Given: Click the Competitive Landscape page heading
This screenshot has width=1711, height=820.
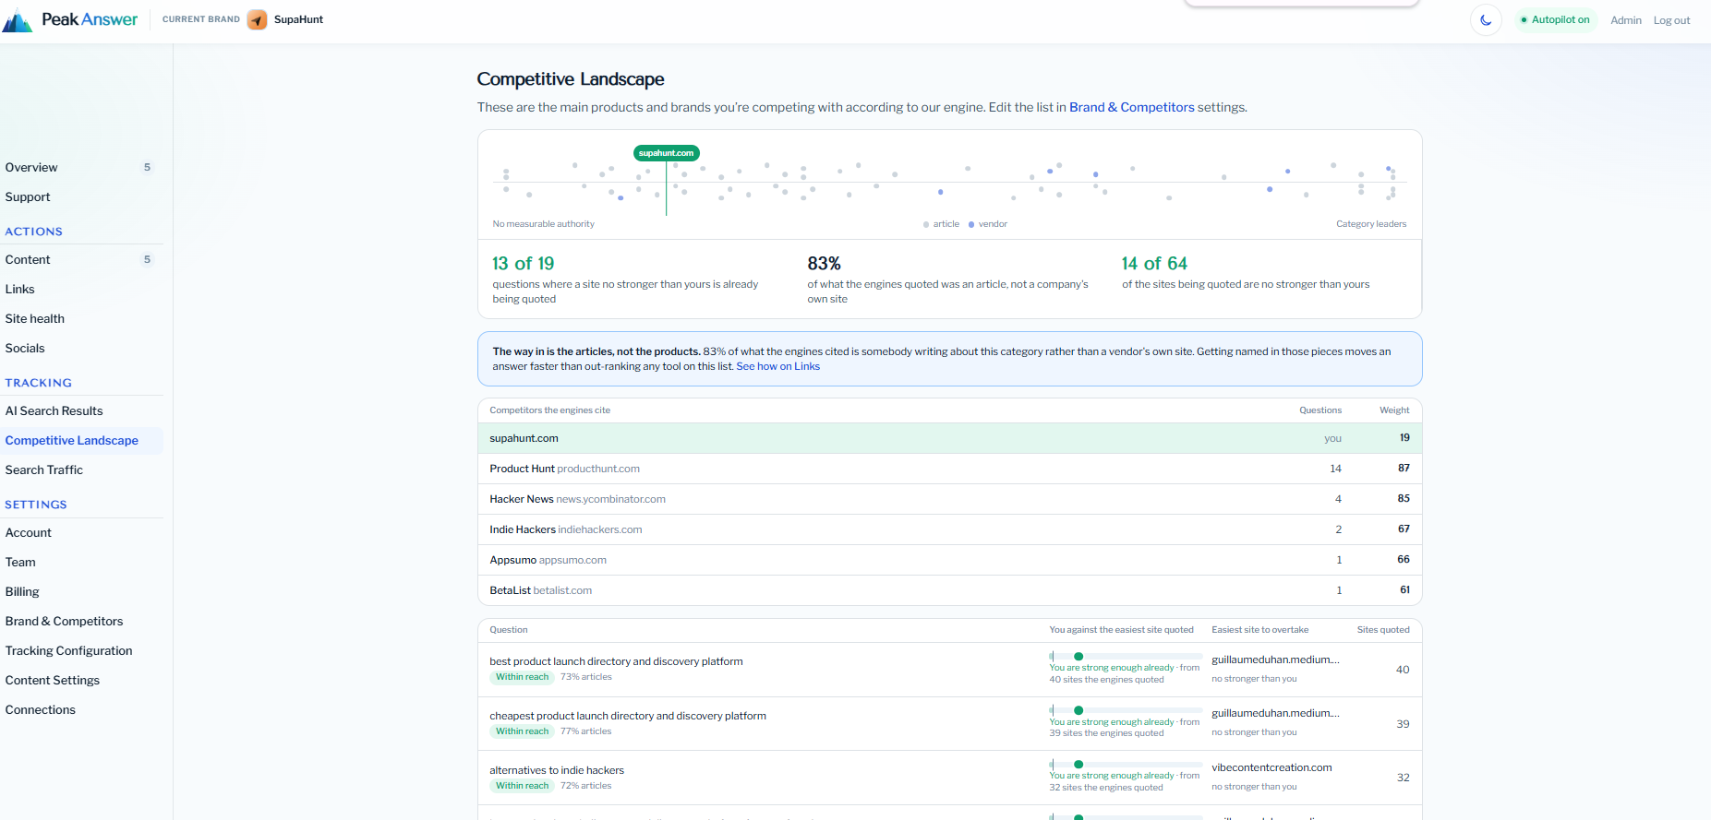Looking at the screenshot, I should click(x=571, y=79).
